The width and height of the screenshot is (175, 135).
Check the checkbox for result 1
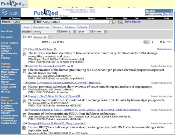click(24, 49)
